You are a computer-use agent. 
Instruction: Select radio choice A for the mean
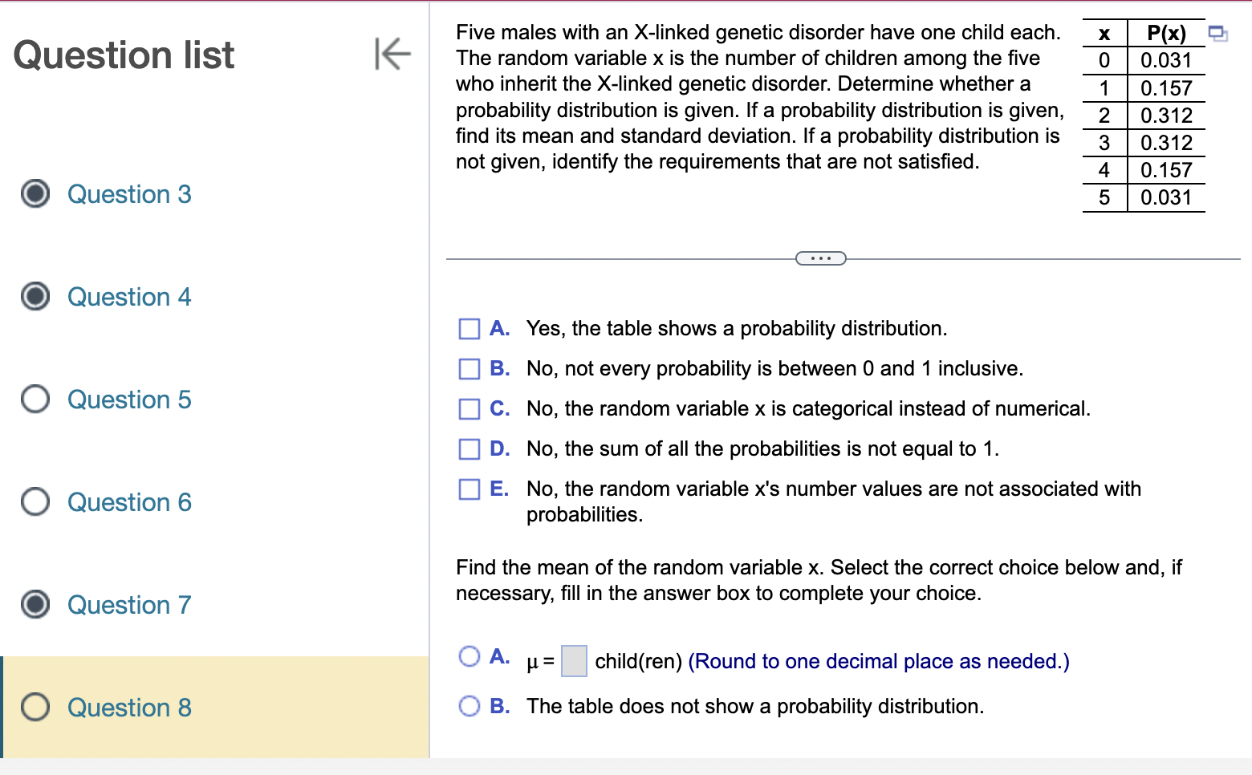click(469, 656)
